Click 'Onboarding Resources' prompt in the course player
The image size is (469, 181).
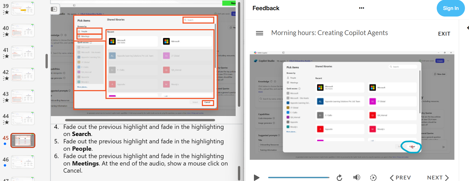tap(269, 145)
